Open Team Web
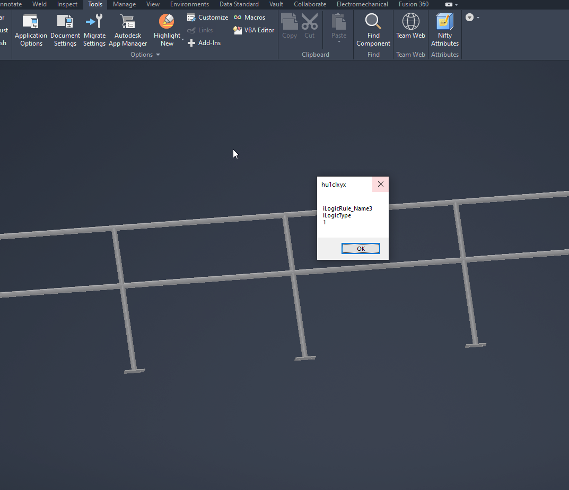Image resolution: width=569 pixels, height=490 pixels. [x=410, y=29]
